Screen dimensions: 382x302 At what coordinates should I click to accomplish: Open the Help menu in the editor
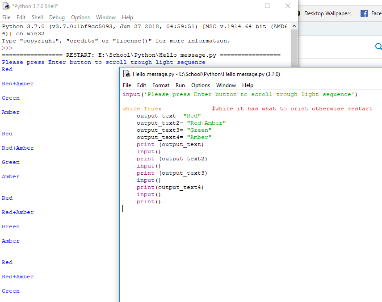(248, 85)
